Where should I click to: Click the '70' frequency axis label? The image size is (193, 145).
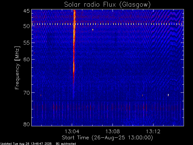click(27, 93)
